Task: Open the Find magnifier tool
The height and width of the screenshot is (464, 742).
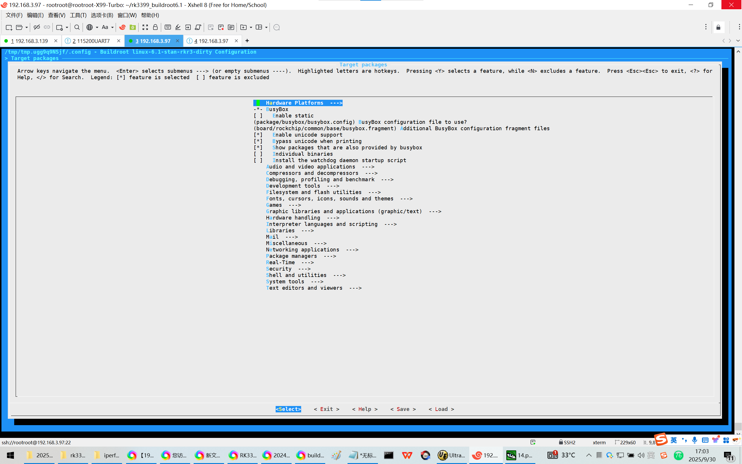Action: coord(77,27)
